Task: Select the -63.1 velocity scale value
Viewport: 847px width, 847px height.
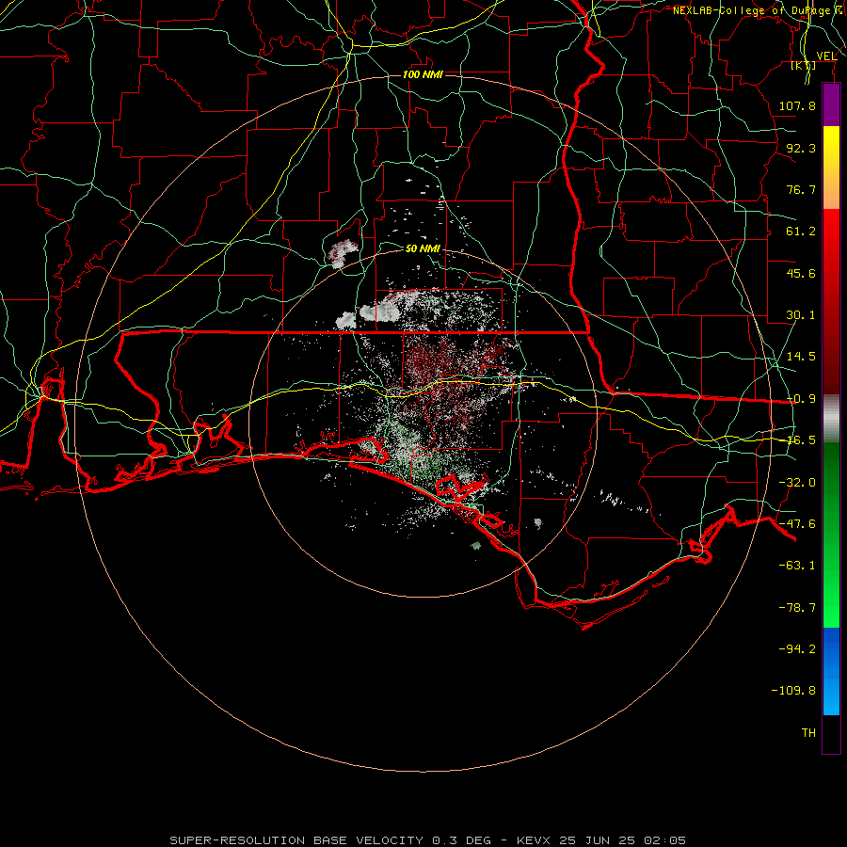Action: click(797, 566)
